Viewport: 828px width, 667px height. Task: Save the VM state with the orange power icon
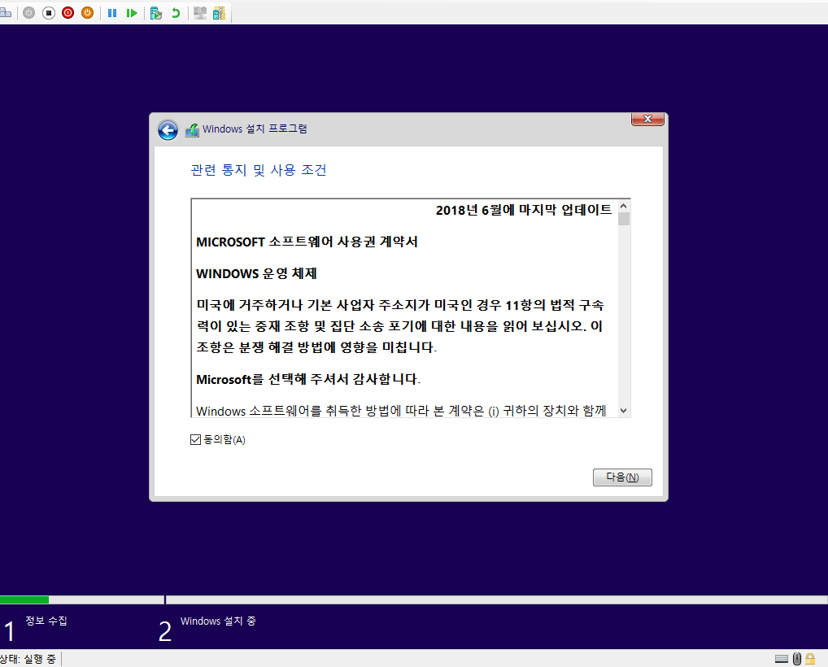click(88, 13)
